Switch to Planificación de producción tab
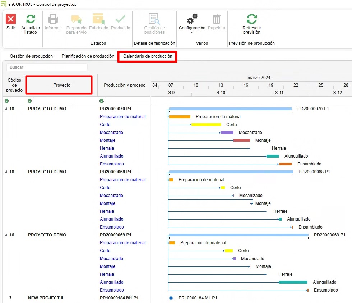The image size is (352, 303). click(88, 56)
